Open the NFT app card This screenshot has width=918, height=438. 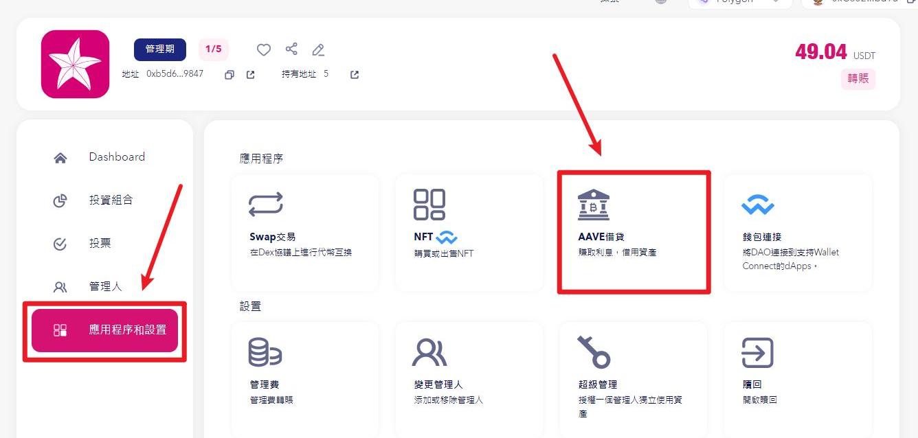click(469, 232)
